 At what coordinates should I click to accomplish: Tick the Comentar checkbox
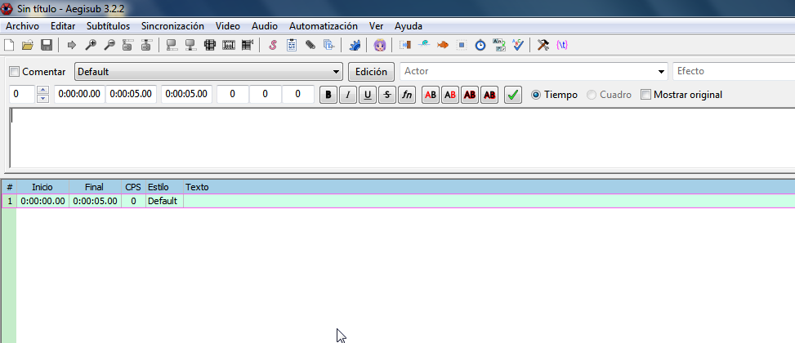click(15, 71)
